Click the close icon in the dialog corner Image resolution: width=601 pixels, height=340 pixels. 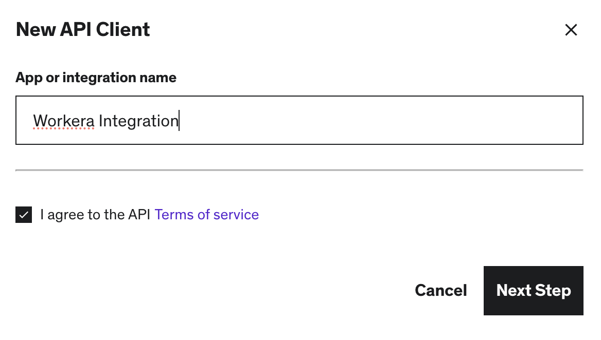tap(571, 30)
